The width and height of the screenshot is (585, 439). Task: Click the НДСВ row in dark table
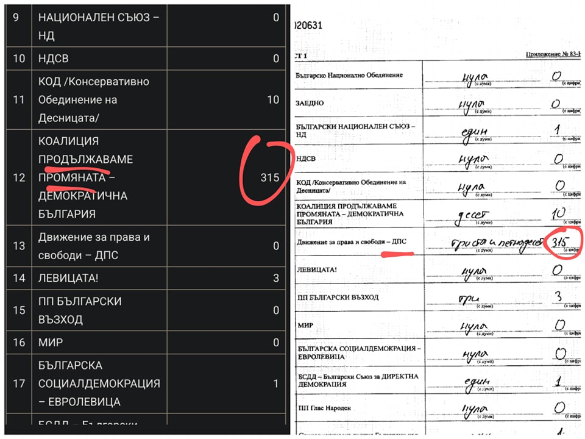click(146, 59)
